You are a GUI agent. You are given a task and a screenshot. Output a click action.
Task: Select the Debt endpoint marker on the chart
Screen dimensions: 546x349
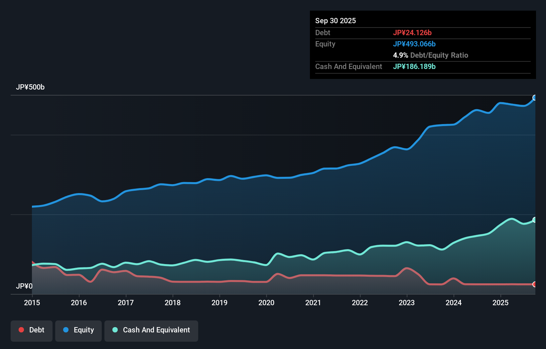(534, 284)
